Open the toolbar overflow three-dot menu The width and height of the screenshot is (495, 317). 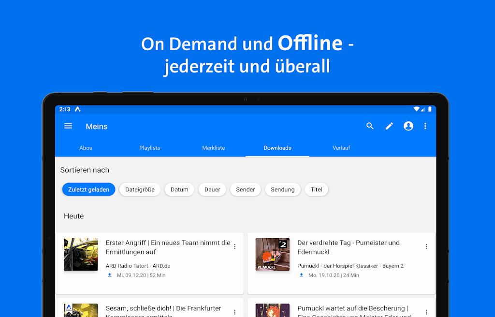pyautogui.click(x=425, y=126)
